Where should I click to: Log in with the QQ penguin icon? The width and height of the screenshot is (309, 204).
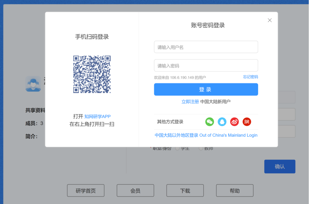(x=222, y=122)
